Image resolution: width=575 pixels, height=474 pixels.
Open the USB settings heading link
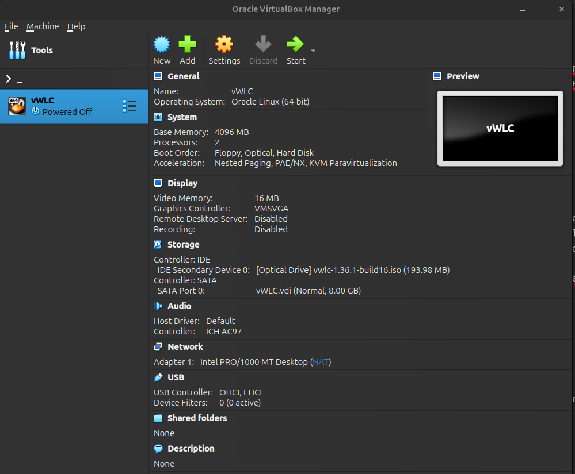point(176,377)
